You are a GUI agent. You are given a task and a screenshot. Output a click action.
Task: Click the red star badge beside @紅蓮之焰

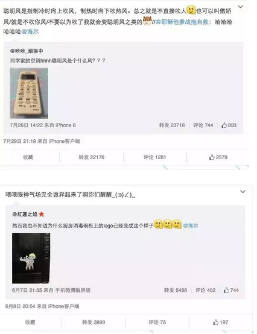(42, 214)
